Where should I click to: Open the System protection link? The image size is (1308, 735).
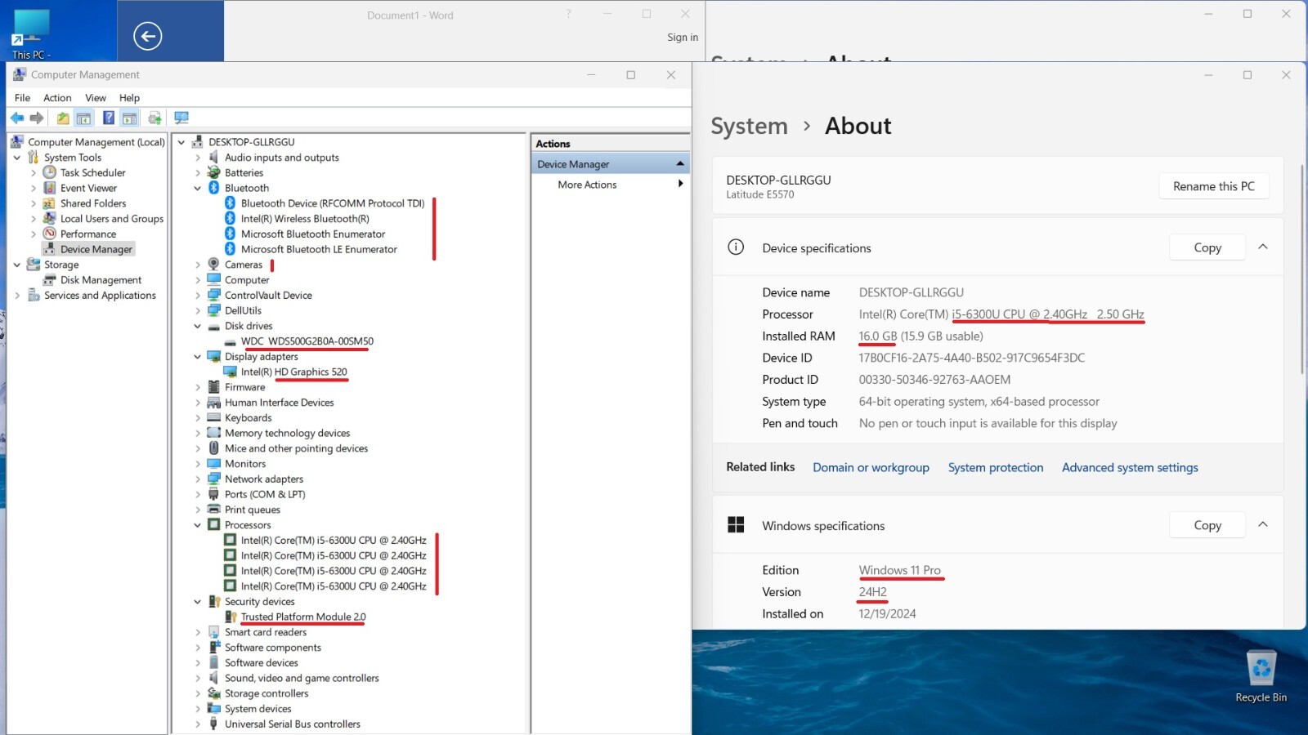click(x=996, y=467)
